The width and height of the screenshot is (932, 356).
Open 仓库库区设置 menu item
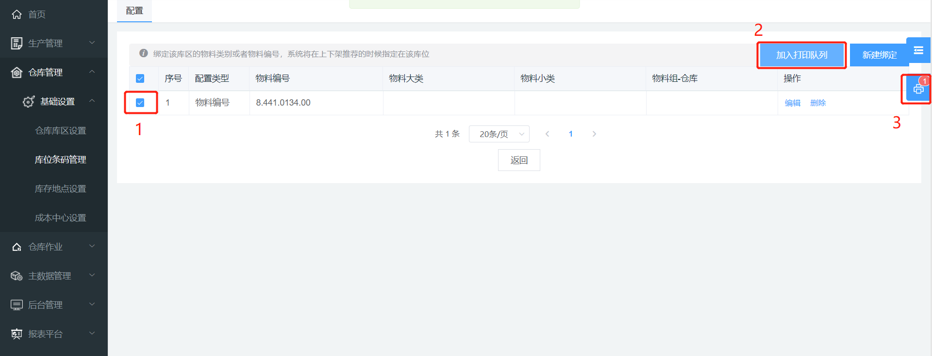point(61,131)
